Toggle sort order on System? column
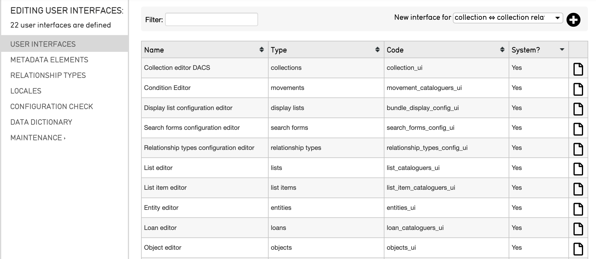Screen dimensions: 596x259 click(x=562, y=50)
